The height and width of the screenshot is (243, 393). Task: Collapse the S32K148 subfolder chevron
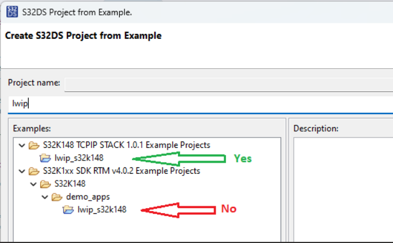click(x=33, y=184)
